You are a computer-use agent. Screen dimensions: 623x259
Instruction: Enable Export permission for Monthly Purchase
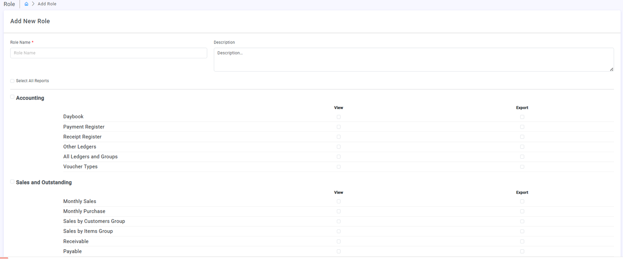click(x=522, y=212)
